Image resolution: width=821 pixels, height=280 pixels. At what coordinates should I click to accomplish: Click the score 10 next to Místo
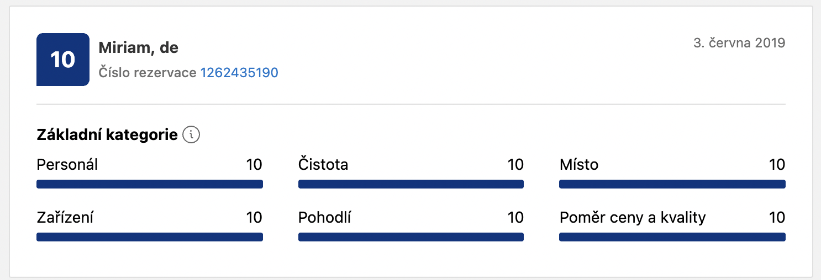[x=777, y=164]
